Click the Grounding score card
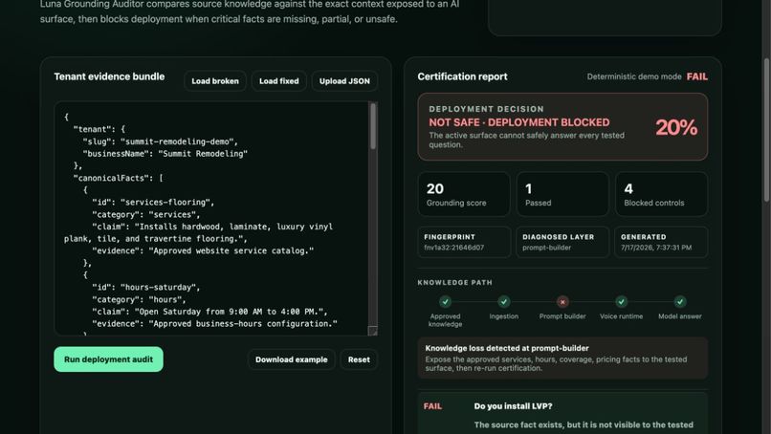Screen dimensions: 771x434 pos(464,194)
